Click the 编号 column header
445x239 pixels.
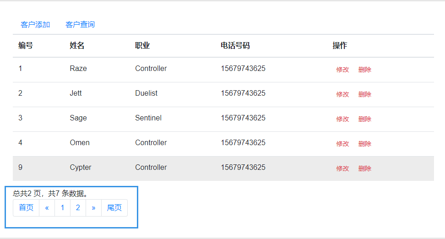(26, 45)
